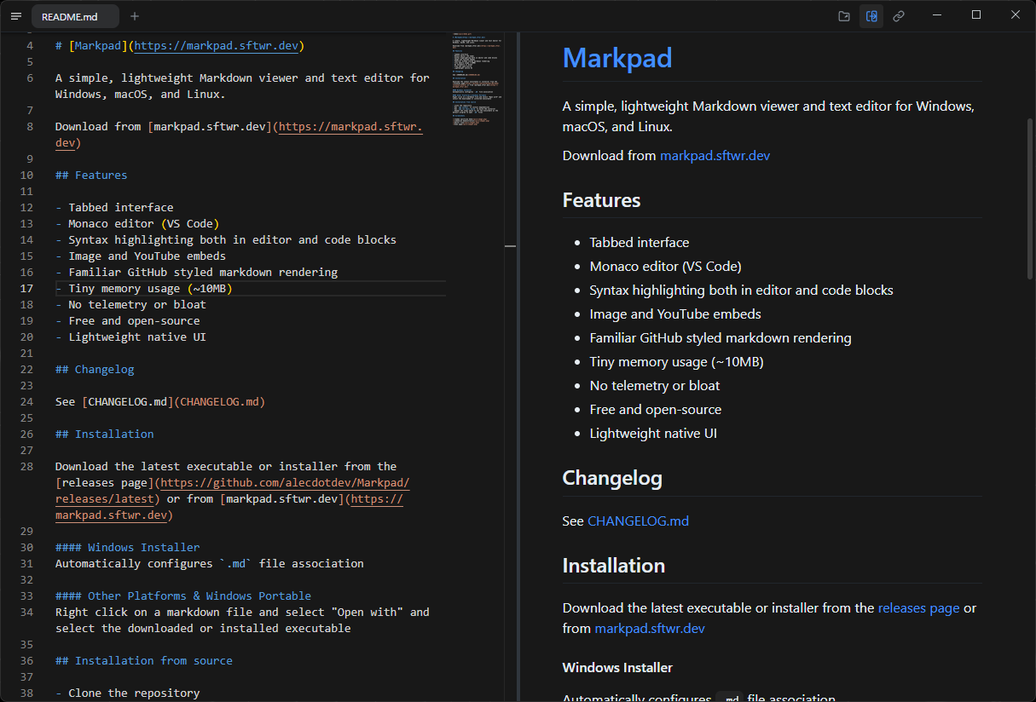Image resolution: width=1036 pixels, height=702 pixels.
Task: Click the releases page link in Installation section
Action: (x=918, y=607)
